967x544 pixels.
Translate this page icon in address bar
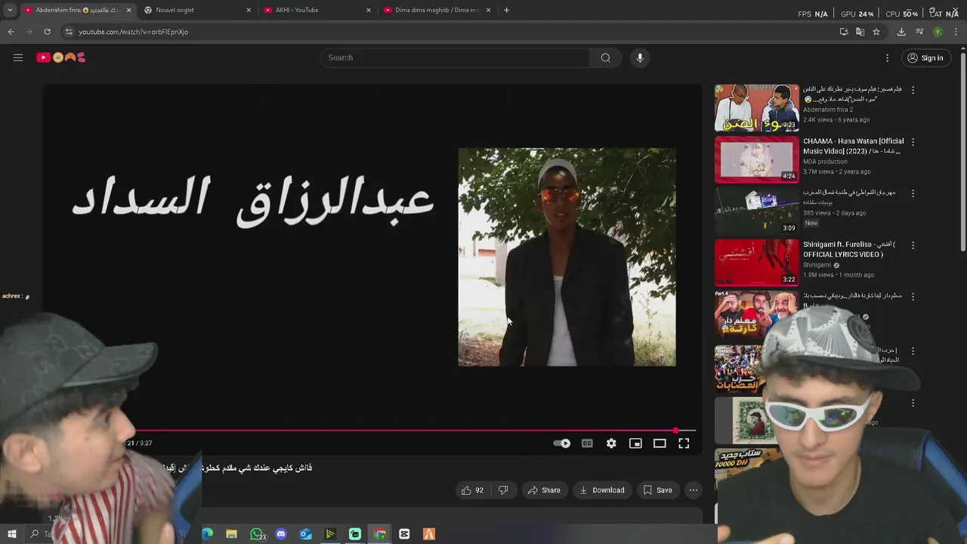[x=860, y=32]
